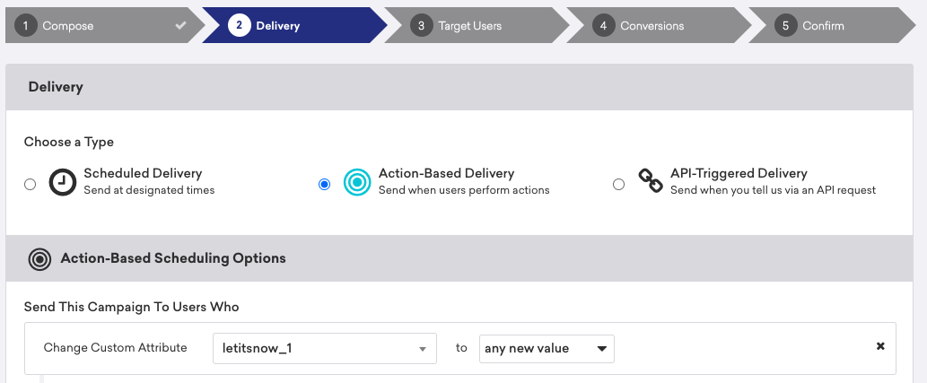Image resolution: width=927 pixels, height=383 pixels.
Task: Click the step 5 number badge
Action: [785, 26]
